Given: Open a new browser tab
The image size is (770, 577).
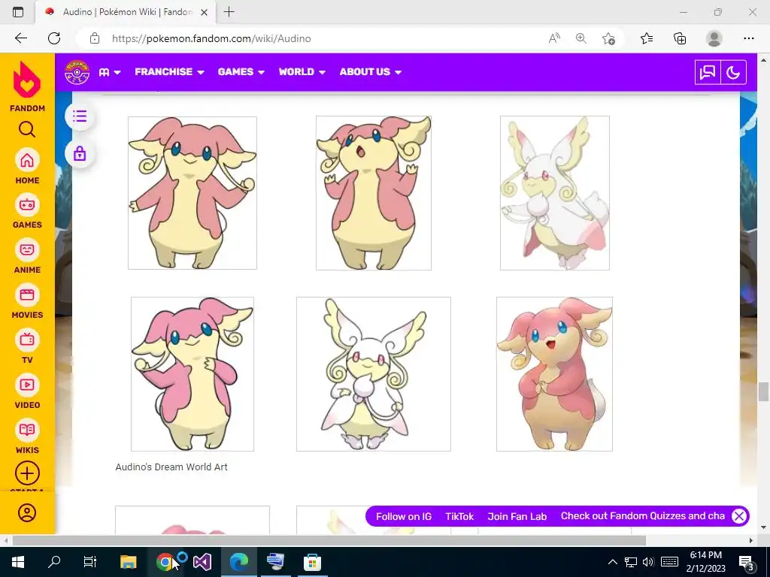Looking at the screenshot, I should (x=229, y=12).
